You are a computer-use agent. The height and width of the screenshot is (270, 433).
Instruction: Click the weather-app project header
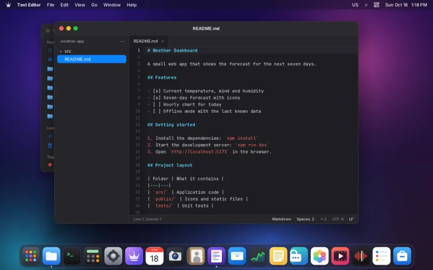pyautogui.click(x=72, y=41)
